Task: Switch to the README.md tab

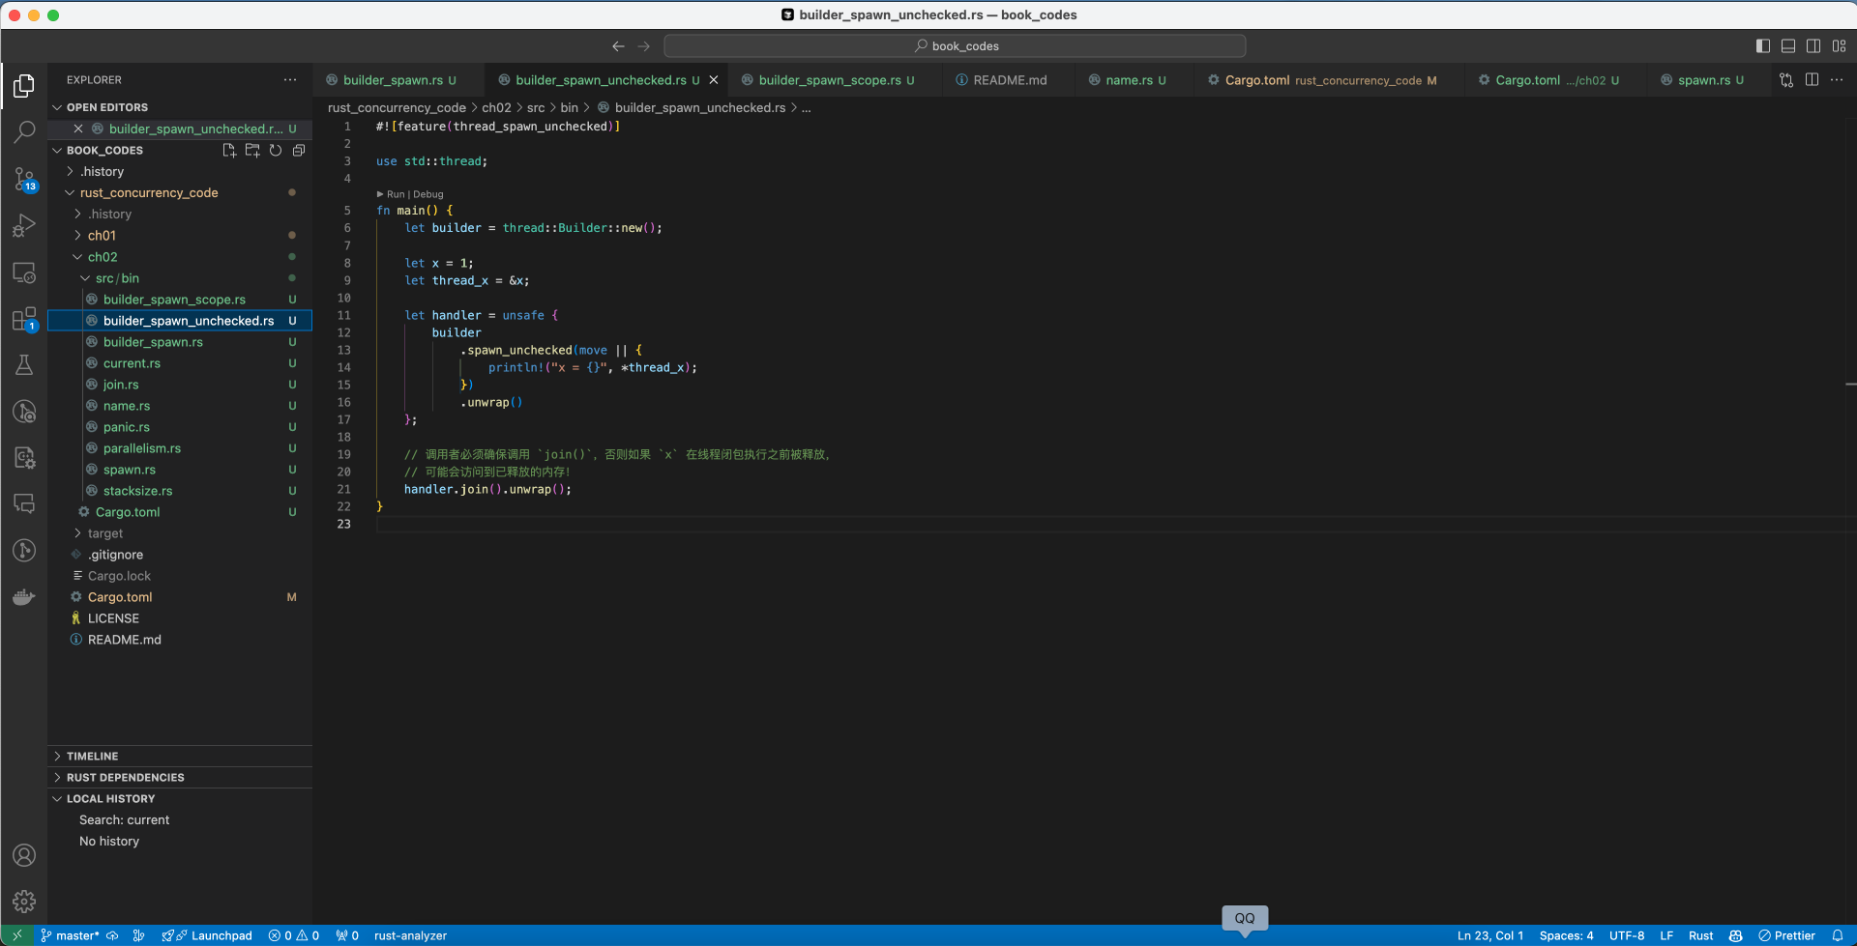Action: (x=1010, y=80)
